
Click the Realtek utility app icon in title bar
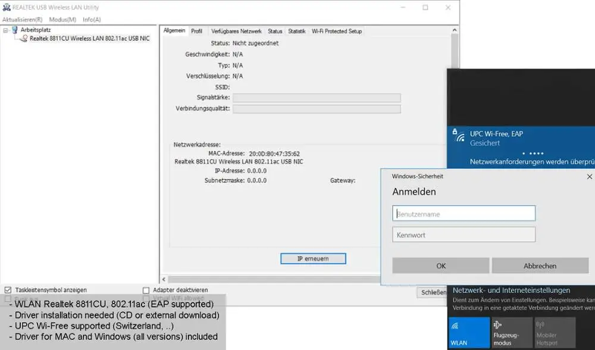click(7, 7)
